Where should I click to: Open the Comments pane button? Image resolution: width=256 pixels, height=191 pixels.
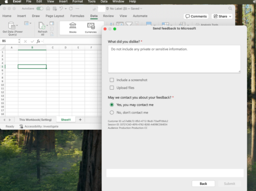[196, 16]
